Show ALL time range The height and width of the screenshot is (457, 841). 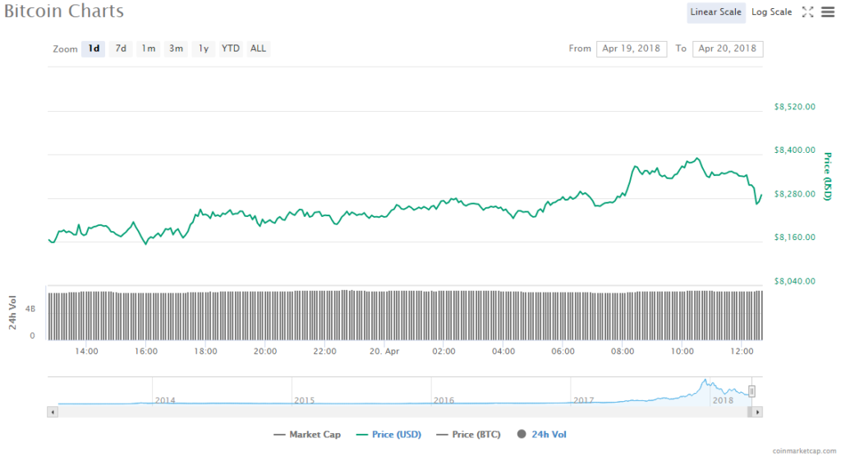[258, 48]
